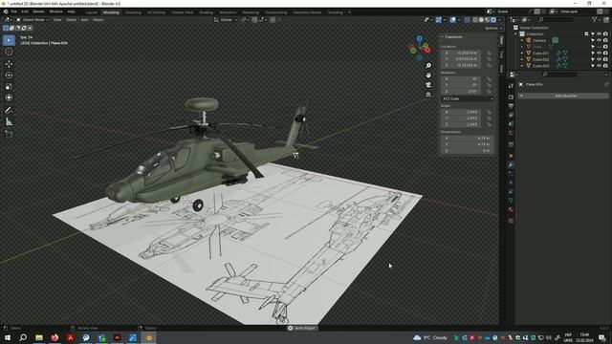Viewport: 612px width, 344px height.
Task: Open the viewport View menu
Action: coord(57,20)
